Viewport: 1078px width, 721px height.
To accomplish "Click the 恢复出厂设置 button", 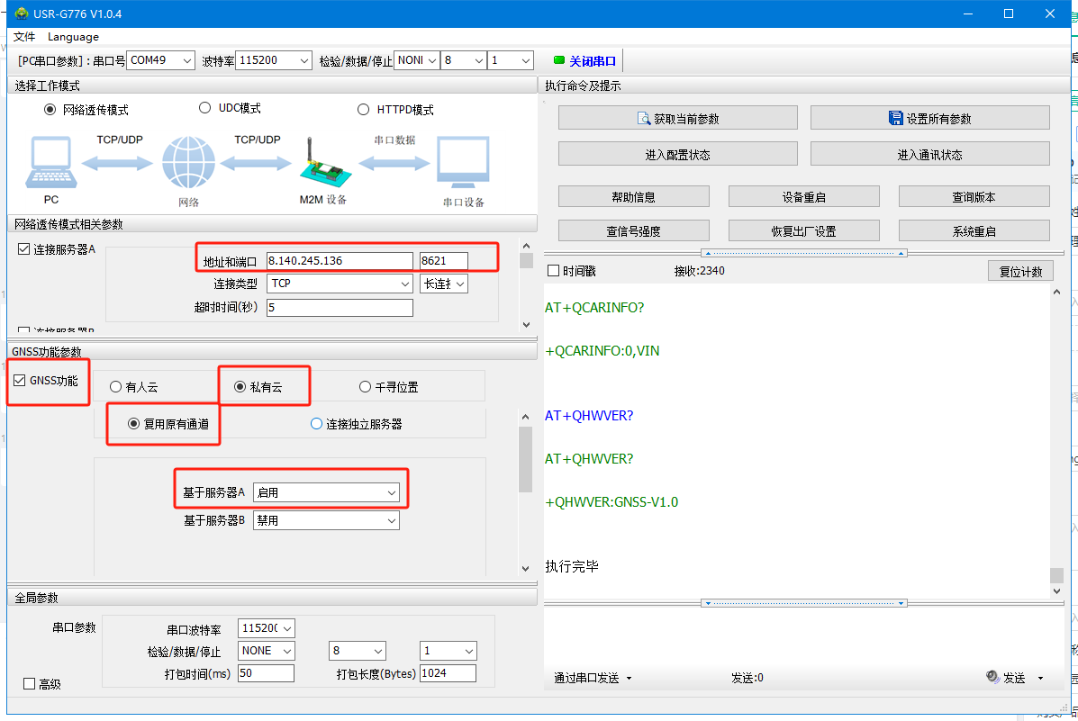I will (x=803, y=231).
